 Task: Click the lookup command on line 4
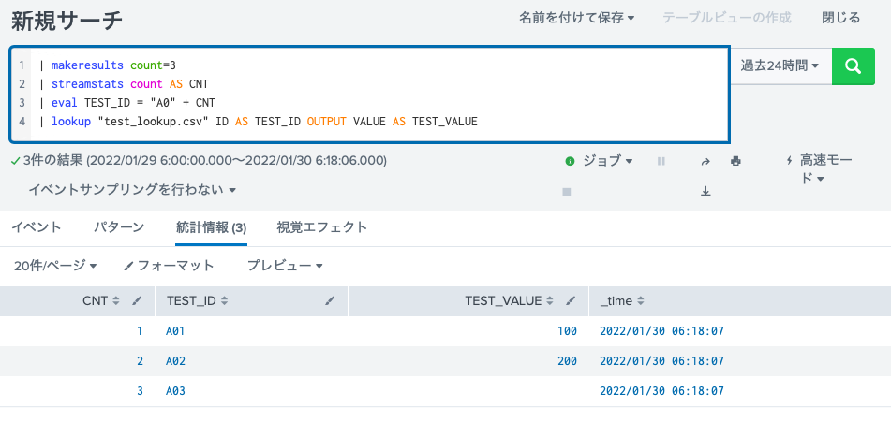click(71, 122)
